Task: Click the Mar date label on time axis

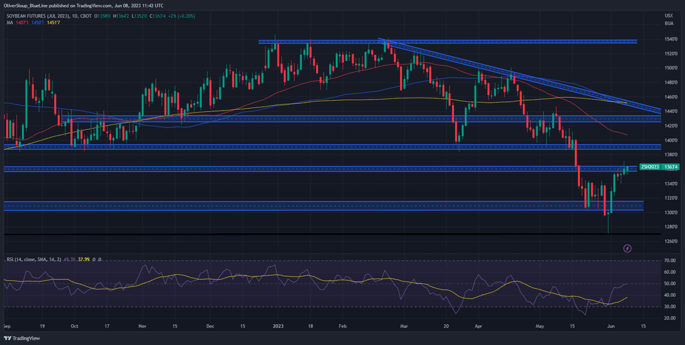Action: click(x=405, y=326)
